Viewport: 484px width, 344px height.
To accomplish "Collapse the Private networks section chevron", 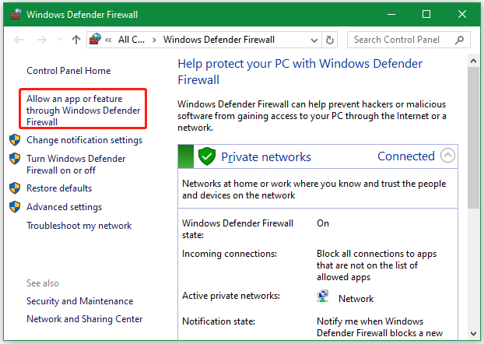I will [447, 156].
